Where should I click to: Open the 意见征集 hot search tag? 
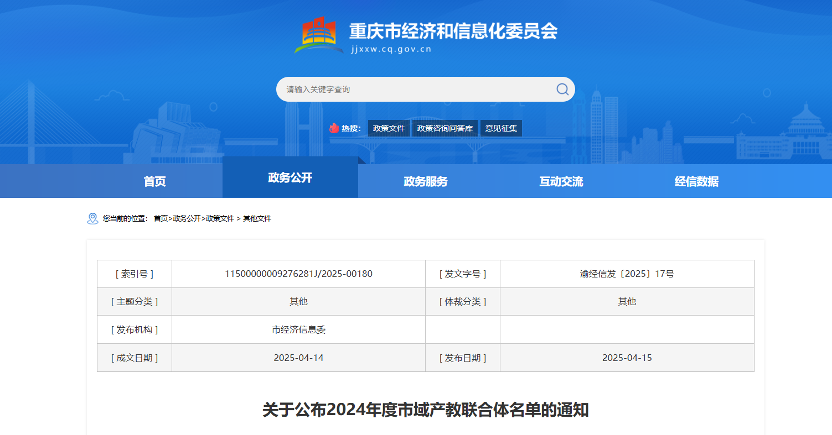pos(501,128)
